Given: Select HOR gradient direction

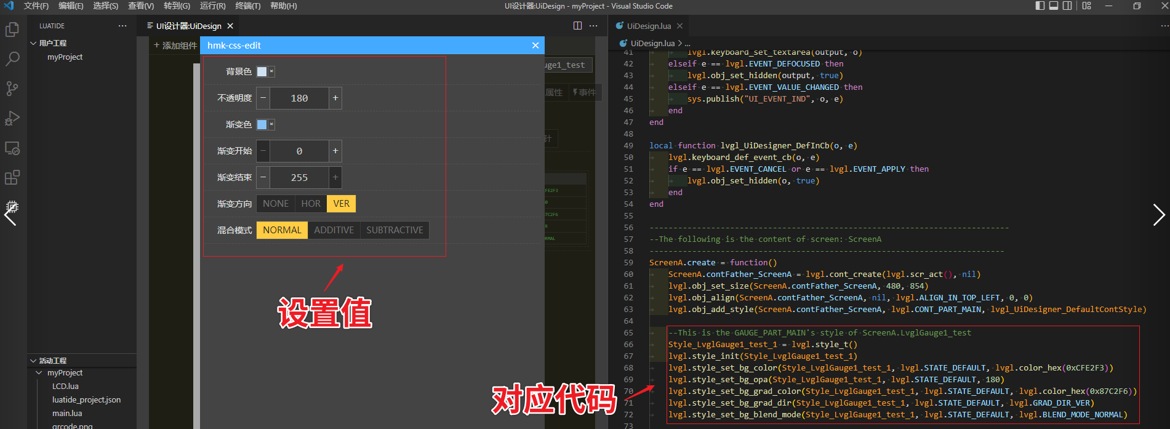Looking at the screenshot, I should pos(311,204).
